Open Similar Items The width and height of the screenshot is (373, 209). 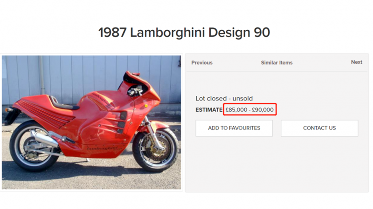click(276, 62)
